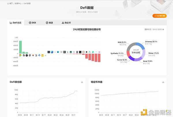
Task: Click the '稳定币市值' panel heading
Action: [x=97, y=82]
